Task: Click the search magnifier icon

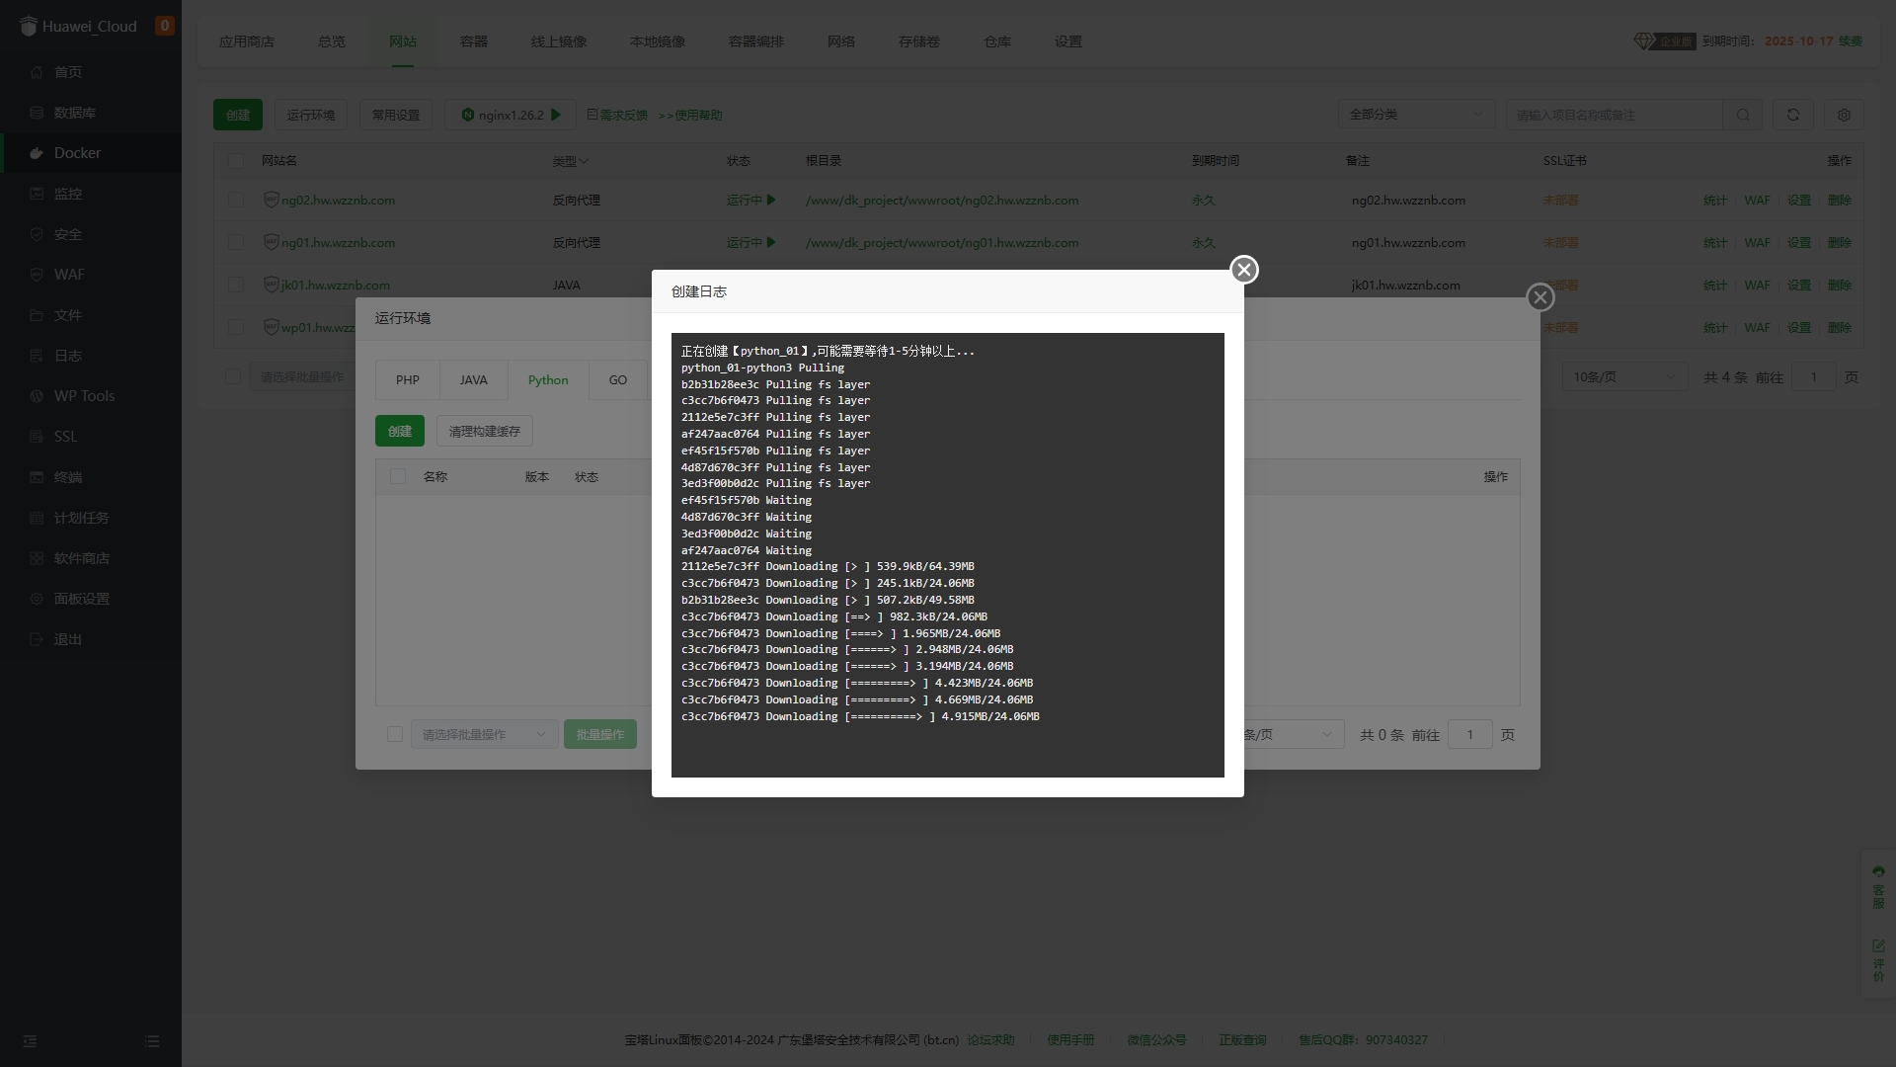Action: (1743, 115)
